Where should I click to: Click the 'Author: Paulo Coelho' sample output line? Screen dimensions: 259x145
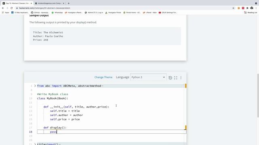click(48, 36)
